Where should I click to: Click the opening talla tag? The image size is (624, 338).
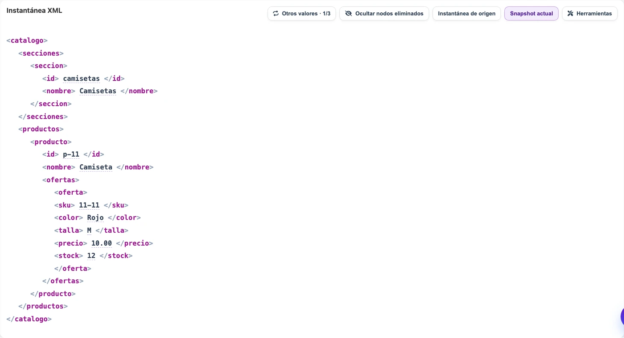pyautogui.click(x=68, y=230)
